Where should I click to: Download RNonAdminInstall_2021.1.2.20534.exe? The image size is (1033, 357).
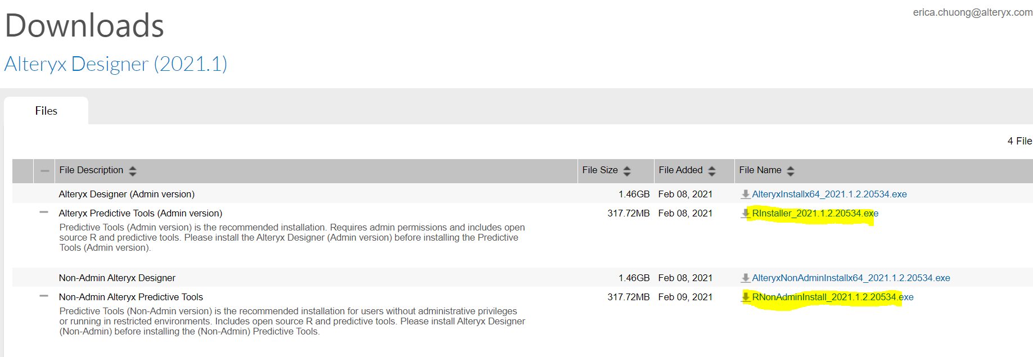pos(832,297)
